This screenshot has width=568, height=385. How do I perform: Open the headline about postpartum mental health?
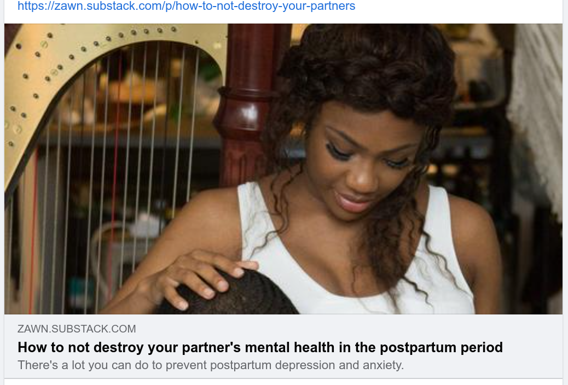coord(260,347)
